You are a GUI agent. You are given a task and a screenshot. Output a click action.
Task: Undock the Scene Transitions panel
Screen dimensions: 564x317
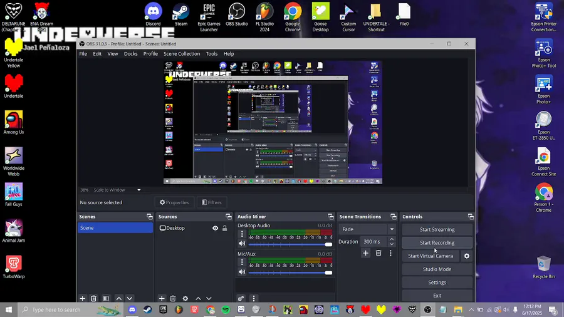tap(393, 216)
